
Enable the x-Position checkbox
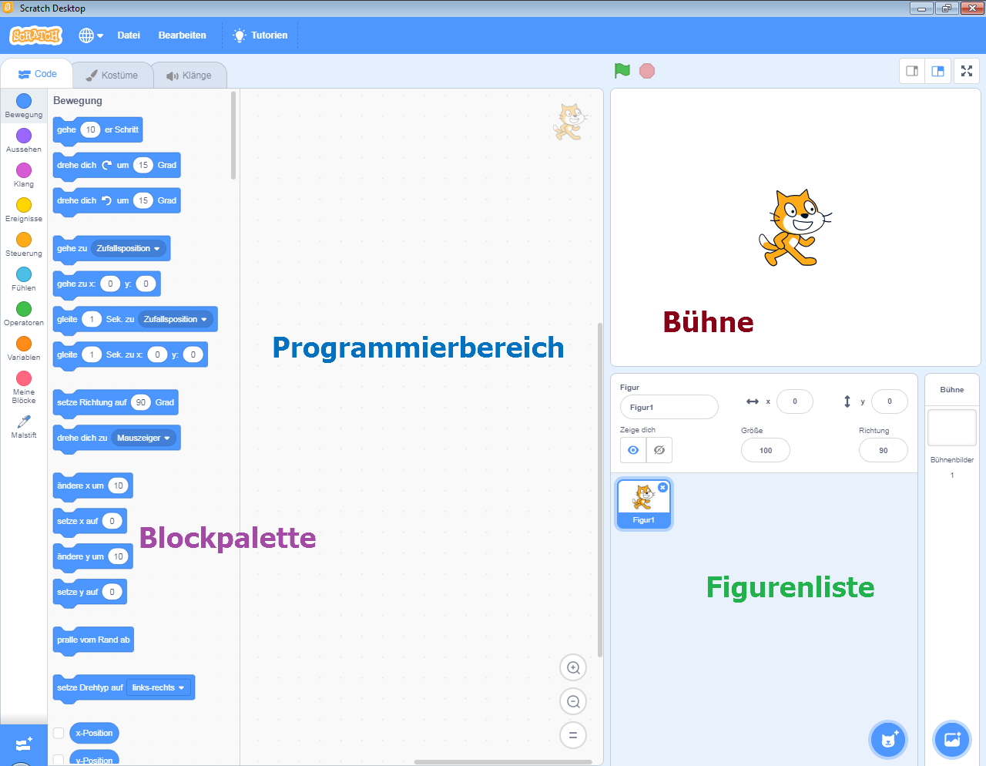59,733
